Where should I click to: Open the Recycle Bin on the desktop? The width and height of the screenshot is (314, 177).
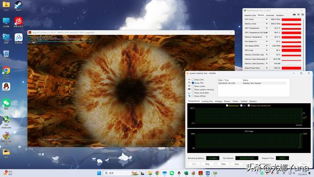pos(6,54)
